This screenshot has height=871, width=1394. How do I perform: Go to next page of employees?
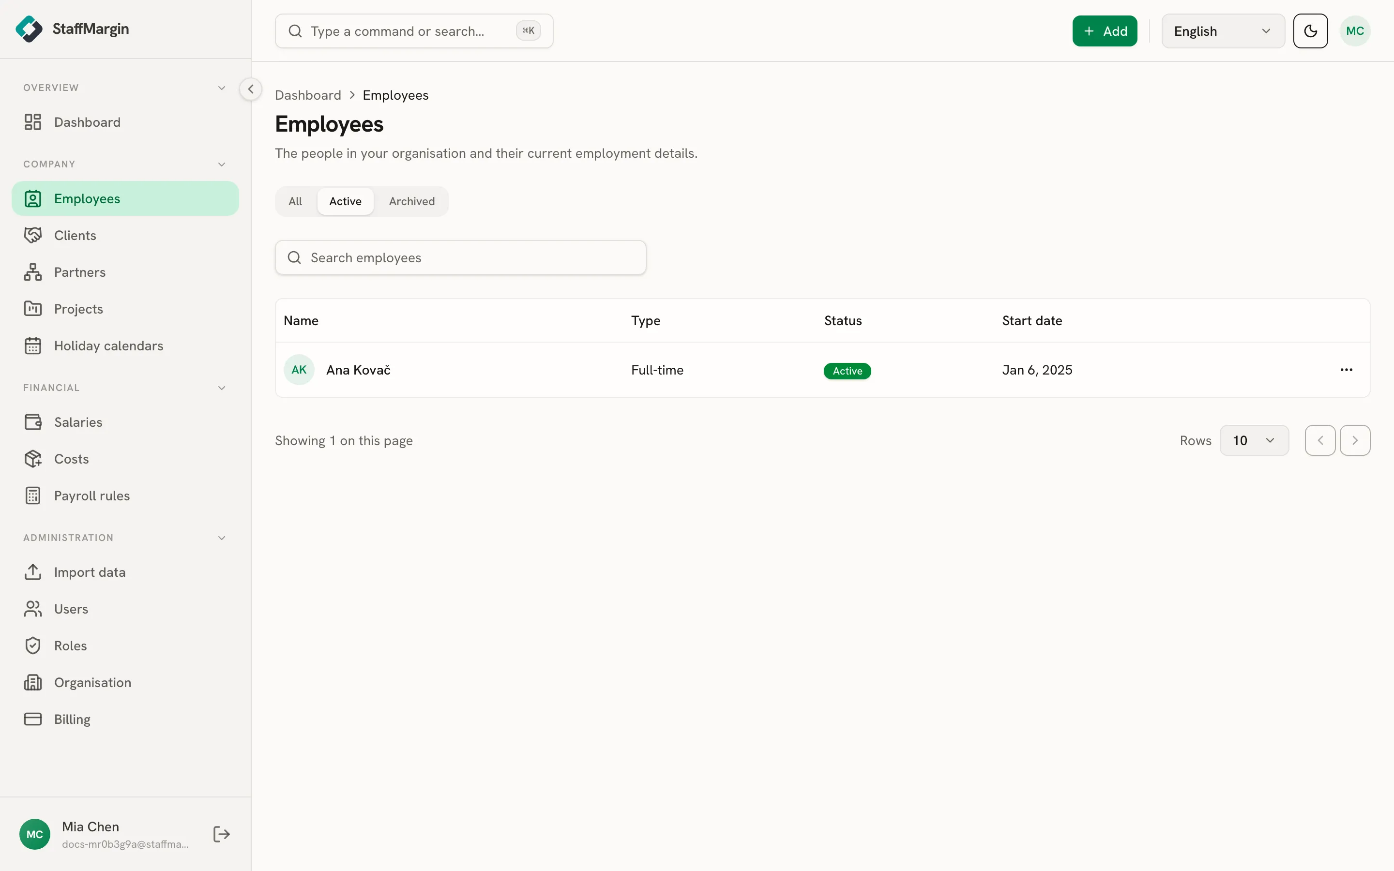(1355, 441)
